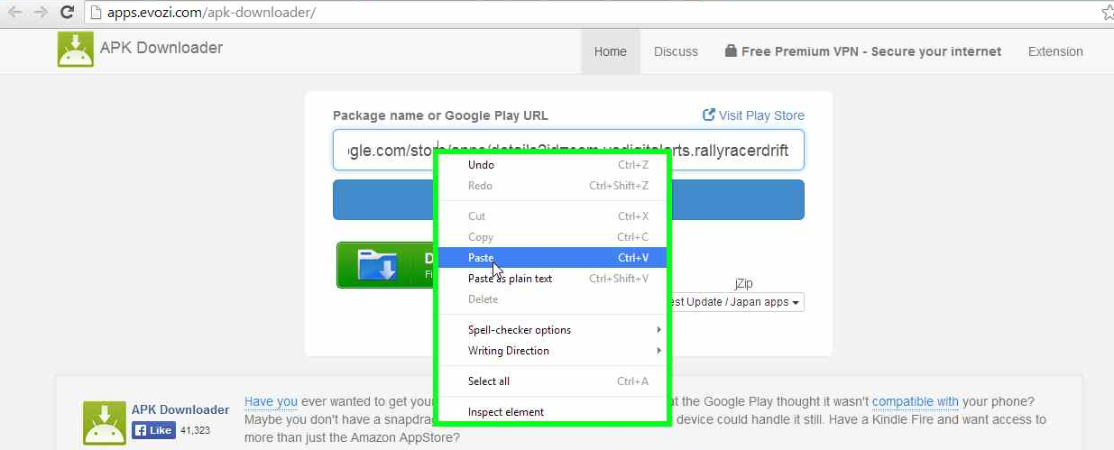
Task: Focus the browser address bar
Action: coord(591,13)
